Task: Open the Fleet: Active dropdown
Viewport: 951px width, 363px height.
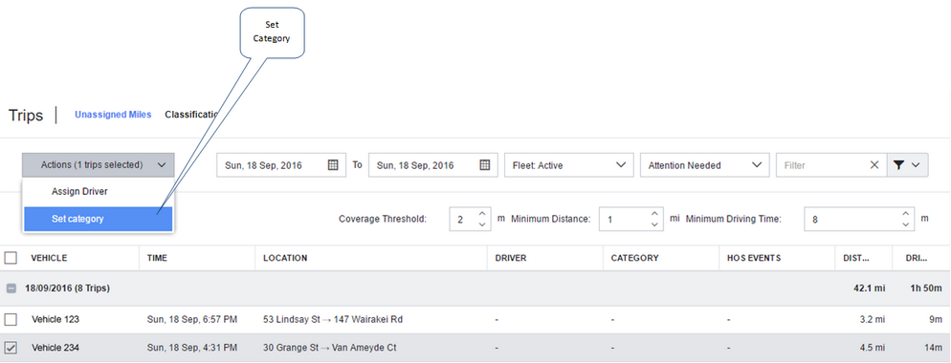Action: point(568,165)
